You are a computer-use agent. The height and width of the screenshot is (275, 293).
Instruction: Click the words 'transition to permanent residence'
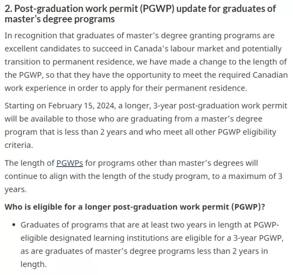tap(69, 62)
